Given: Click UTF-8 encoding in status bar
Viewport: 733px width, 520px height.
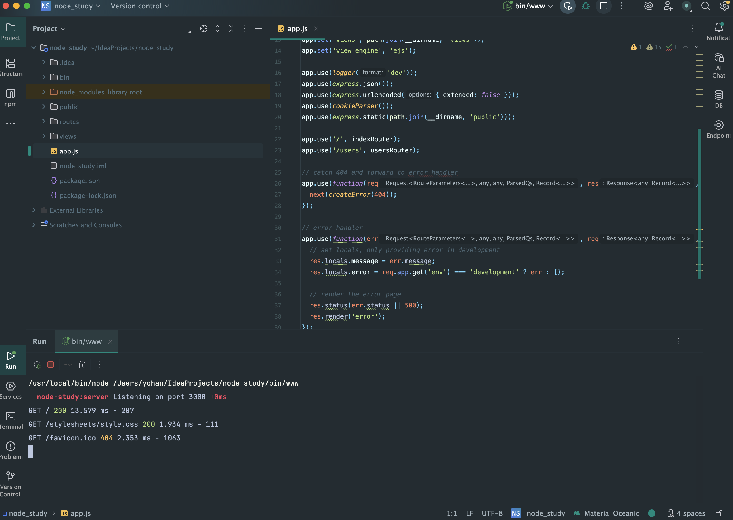Looking at the screenshot, I should tap(492, 513).
